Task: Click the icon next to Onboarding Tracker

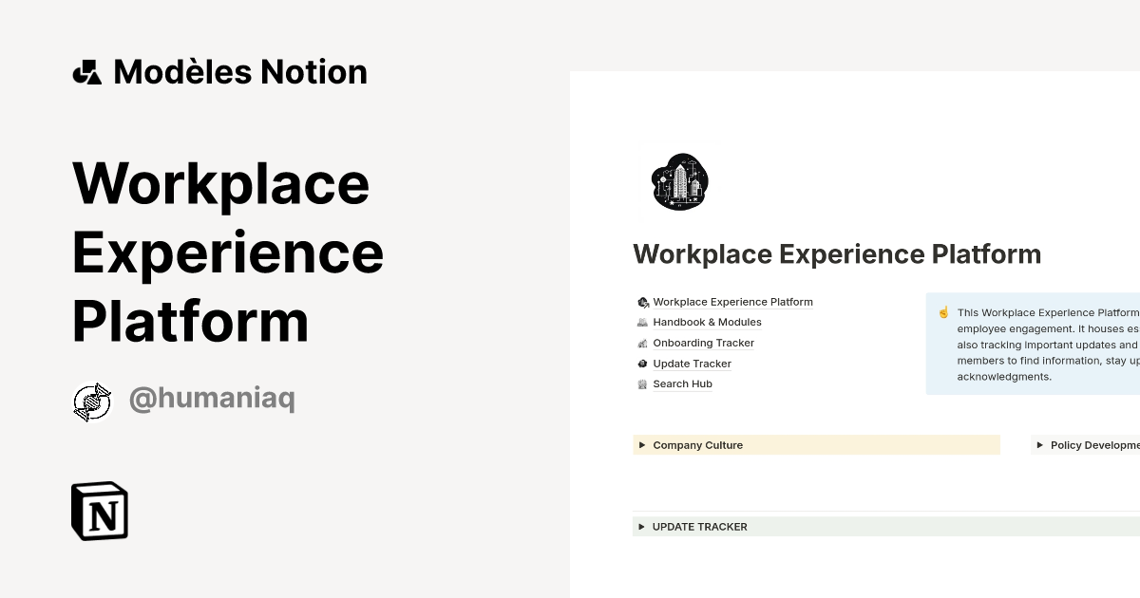Action: (x=641, y=343)
